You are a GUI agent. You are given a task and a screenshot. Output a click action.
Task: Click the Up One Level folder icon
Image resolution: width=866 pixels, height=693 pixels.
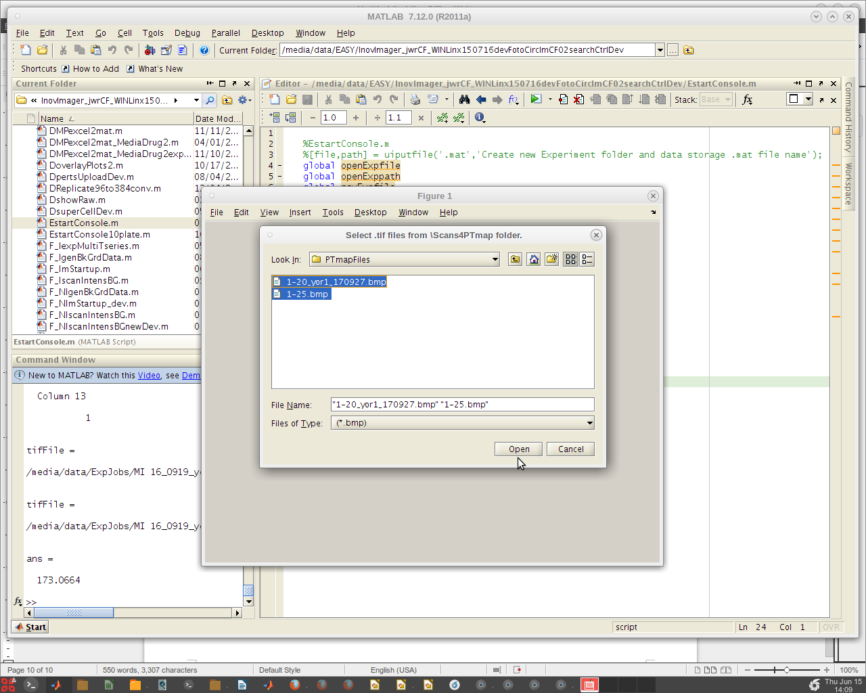click(x=516, y=259)
